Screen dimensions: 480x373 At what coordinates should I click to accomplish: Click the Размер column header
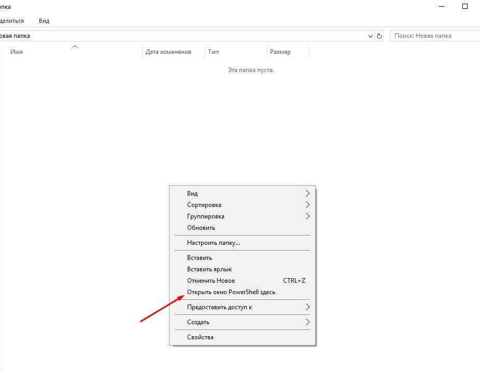click(x=280, y=52)
